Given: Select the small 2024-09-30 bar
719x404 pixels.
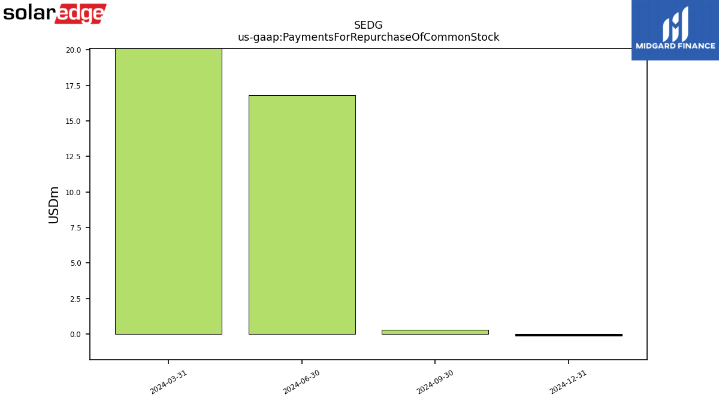Looking at the screenshot, I should 435,332.
